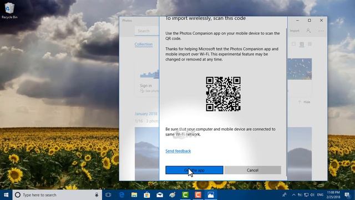Open the Send feedback link
355x200 pixels.
coord(178,151)
